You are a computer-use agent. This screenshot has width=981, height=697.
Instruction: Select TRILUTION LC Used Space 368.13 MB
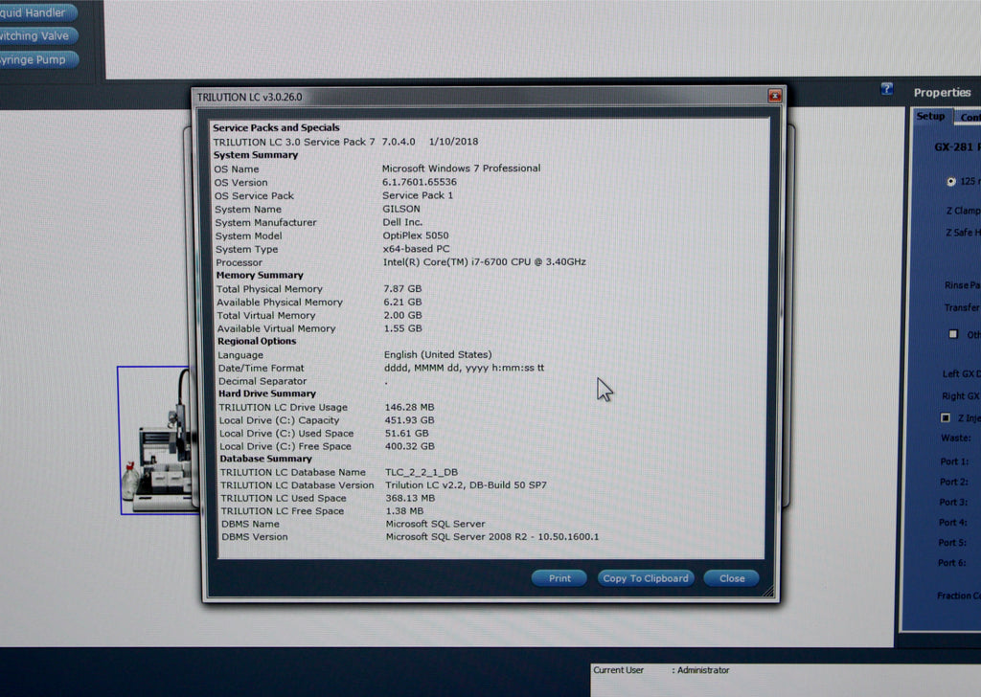click(410, 498)
